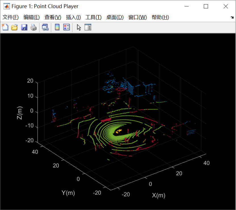The width and height of the screenshot is (236, 210).
Task: Open the 查看(V) menu
Action: coord(53,17)
